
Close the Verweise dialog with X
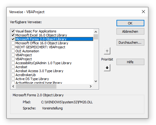tap(143, 12)
